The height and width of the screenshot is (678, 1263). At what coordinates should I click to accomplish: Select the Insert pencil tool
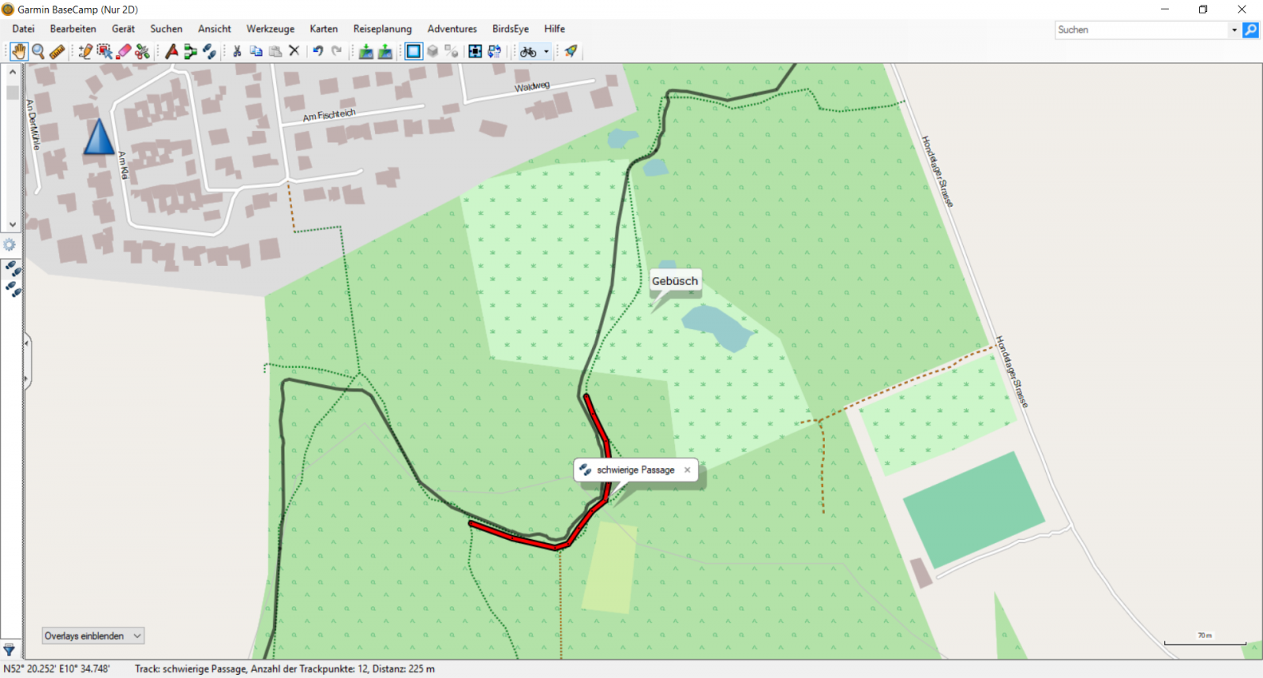point(85,51)
